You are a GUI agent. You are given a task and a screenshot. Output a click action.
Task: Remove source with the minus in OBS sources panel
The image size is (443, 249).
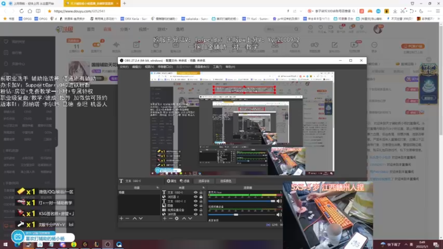click(x=171, y=218)
